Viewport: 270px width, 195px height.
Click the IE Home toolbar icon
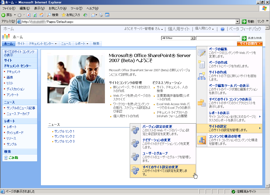coord(41,15)
